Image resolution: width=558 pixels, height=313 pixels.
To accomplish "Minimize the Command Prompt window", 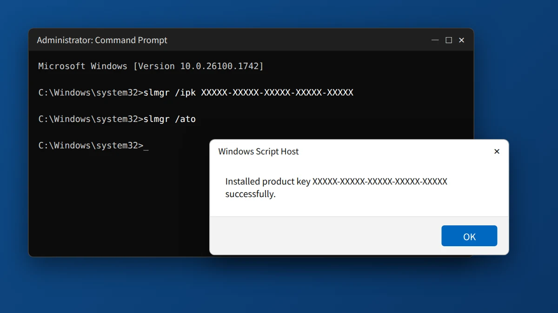I will point(435,40).
